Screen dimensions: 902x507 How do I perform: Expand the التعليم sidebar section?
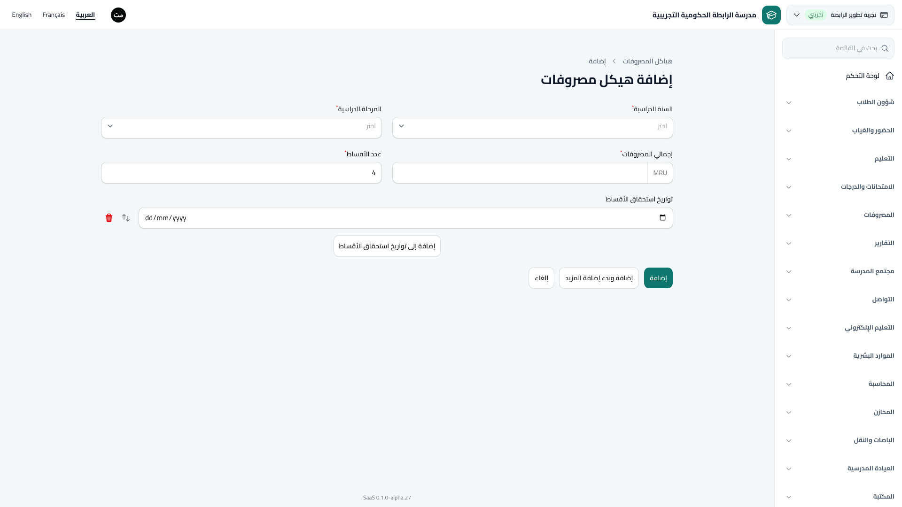coord(838,159)
